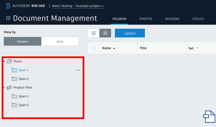Select Span 2 under Project Files
This screenshot has height=127, width=216.
pyautogui.click(x=24, y=105)
